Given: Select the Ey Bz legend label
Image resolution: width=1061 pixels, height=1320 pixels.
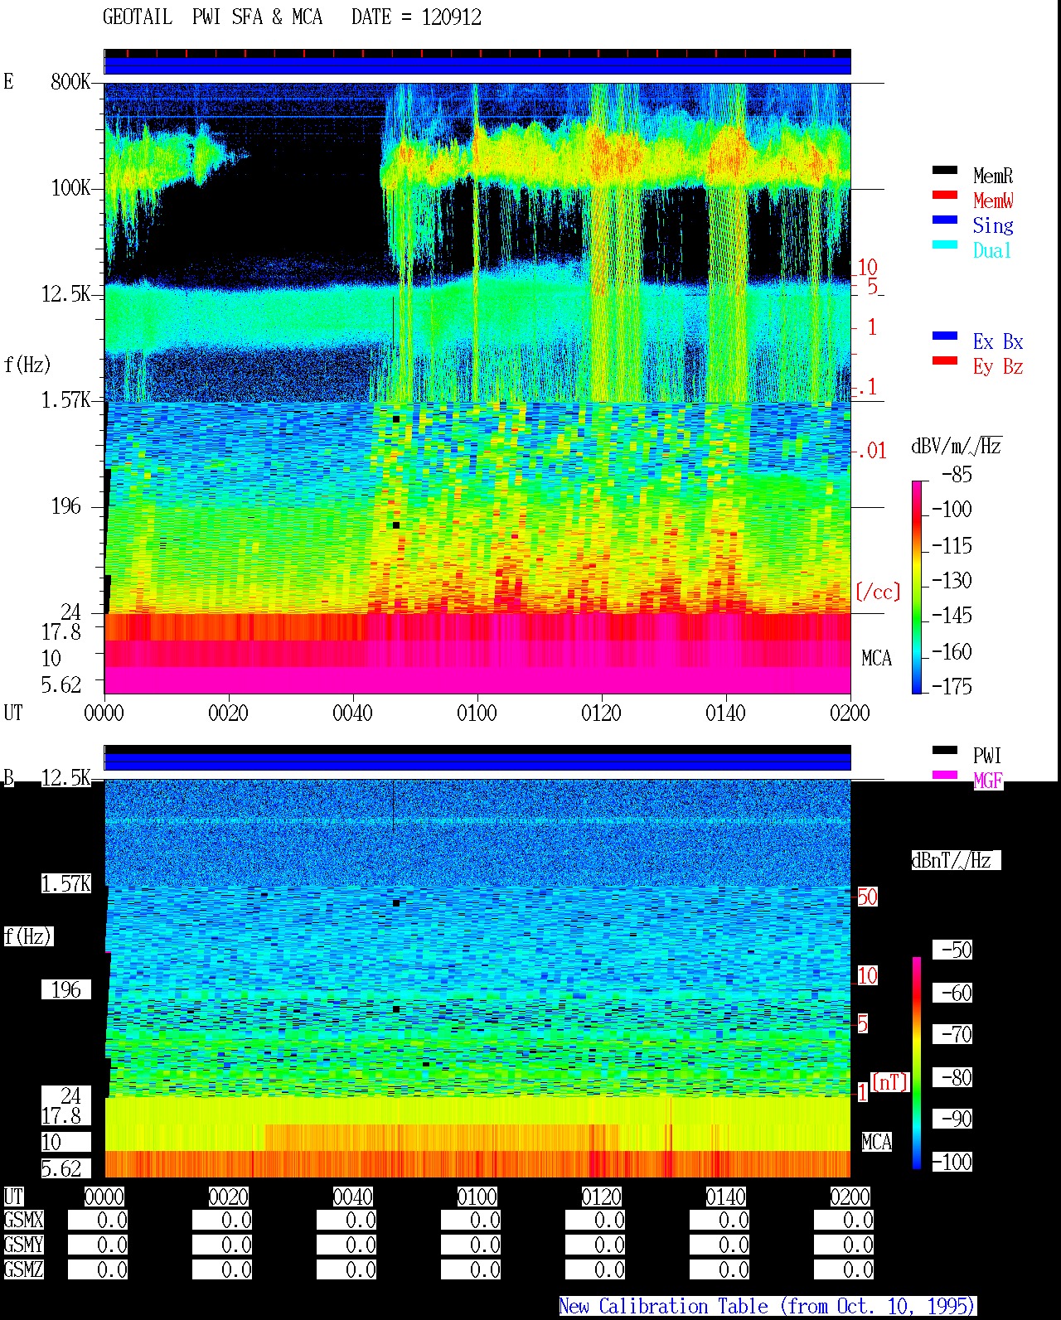Looking at the screenshot, I should pos(997,366).
